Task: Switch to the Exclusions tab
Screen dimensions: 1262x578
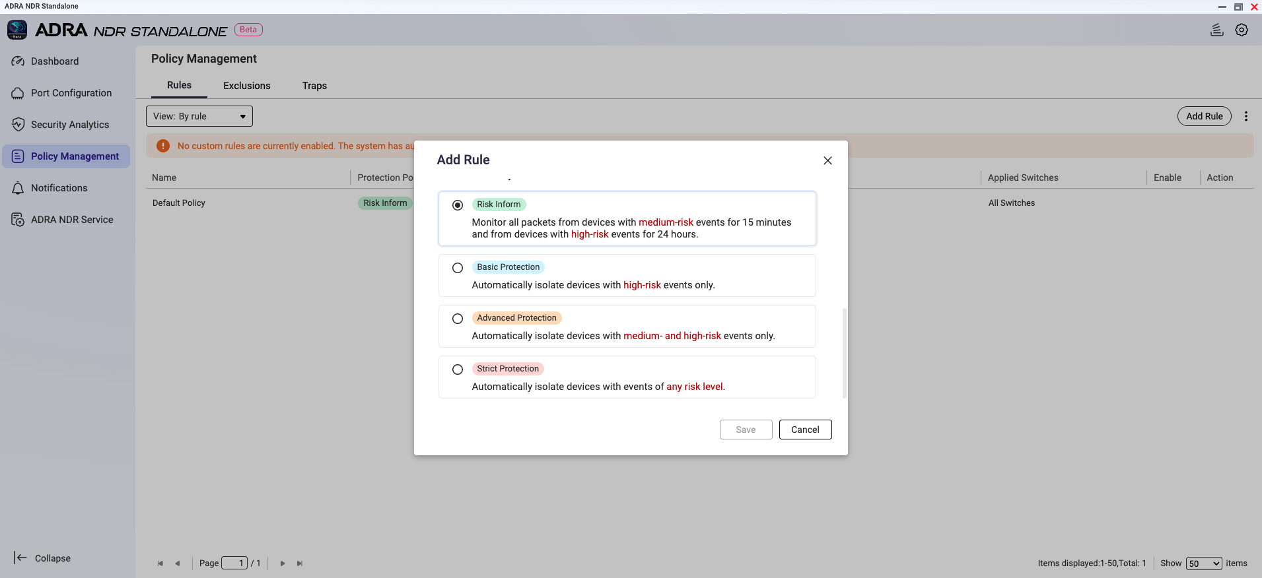Action: 246,86
